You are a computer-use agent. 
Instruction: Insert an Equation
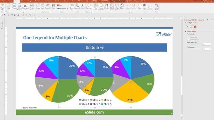[128, 6]
